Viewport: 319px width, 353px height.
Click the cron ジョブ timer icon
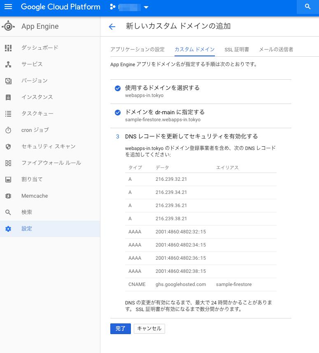[8, 130]
